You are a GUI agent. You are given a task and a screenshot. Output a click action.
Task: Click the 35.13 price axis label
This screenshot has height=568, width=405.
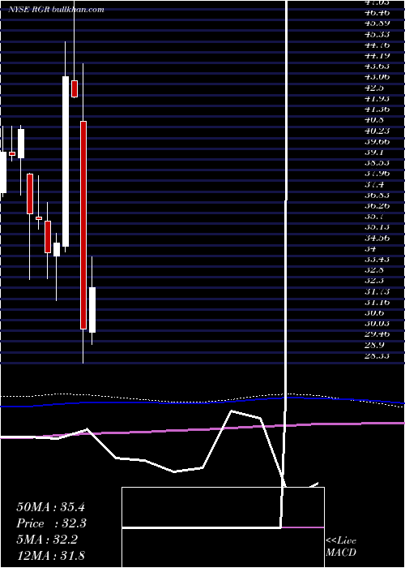(378, 227)
